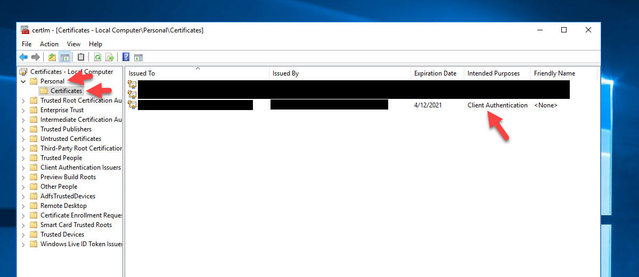
Task: Select Trusted Publishers in the tree
Action: click(66, 129)
